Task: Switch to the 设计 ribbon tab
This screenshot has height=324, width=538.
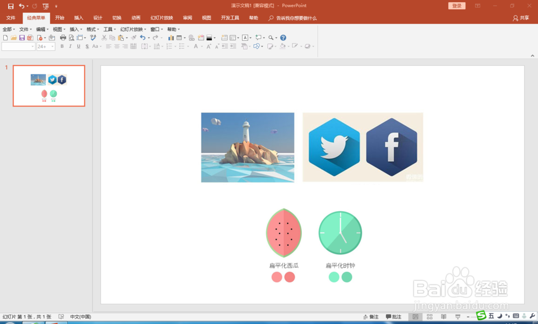Action: tap(98, 18)
